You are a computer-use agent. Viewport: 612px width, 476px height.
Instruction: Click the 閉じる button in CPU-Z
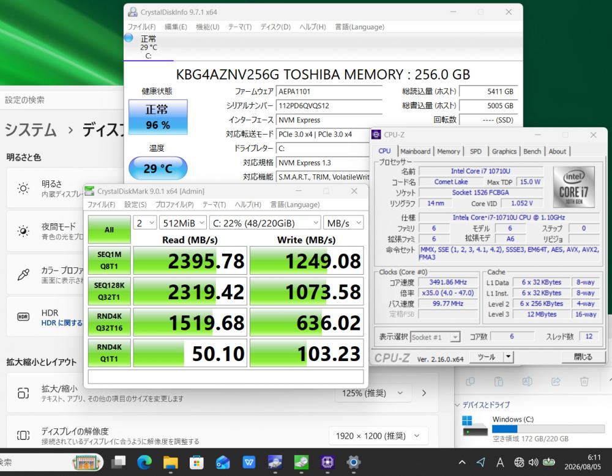click(x=583, y=357)
